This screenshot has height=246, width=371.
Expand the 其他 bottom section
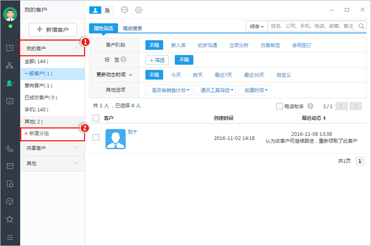pos(52,164)
